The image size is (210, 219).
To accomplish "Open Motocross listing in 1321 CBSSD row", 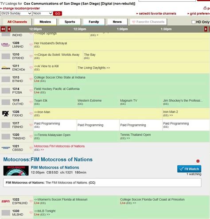I will click(59, 146).
